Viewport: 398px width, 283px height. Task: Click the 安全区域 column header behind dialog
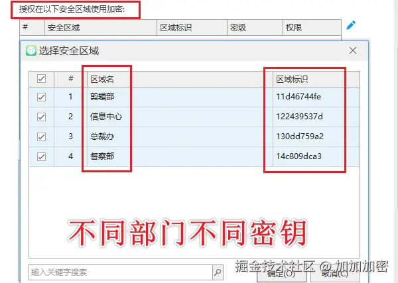point(101,27)
